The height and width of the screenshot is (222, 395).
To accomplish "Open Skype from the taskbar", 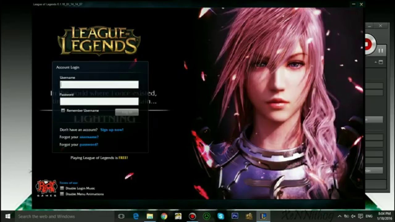I will [221, 216].
